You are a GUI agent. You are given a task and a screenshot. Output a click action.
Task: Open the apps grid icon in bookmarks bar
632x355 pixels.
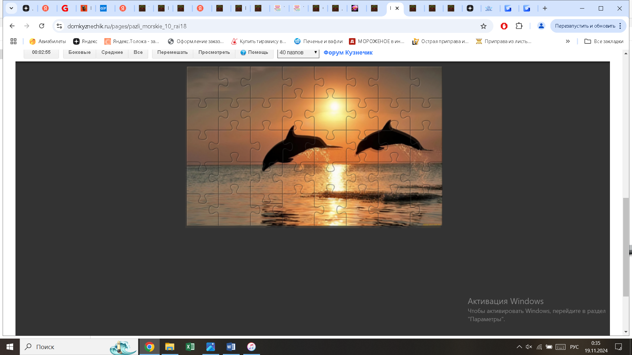(13, 41)
